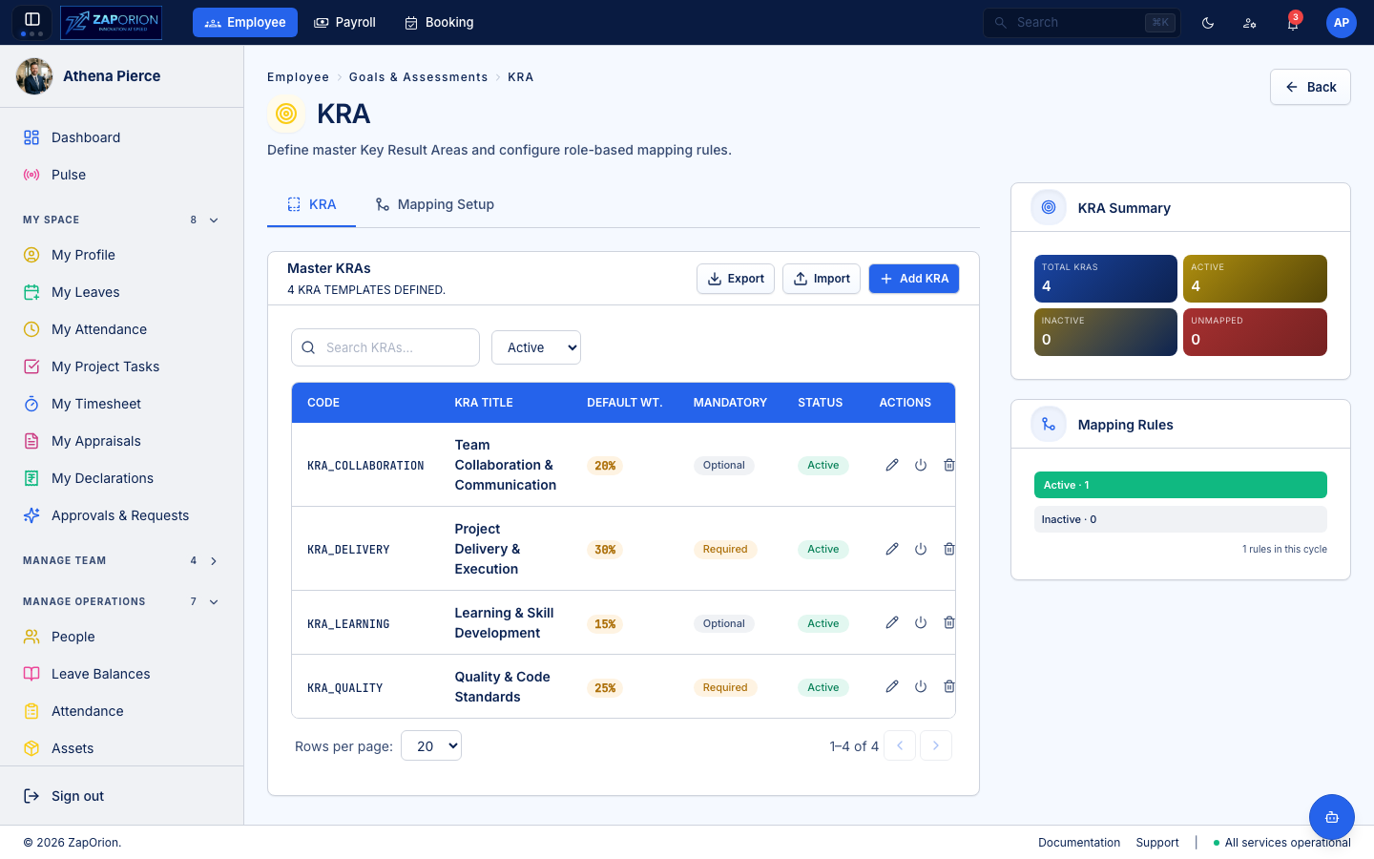Import KRAs
Screen dimensions: 1374x859
pyautogui.click(x=822, y=279)
